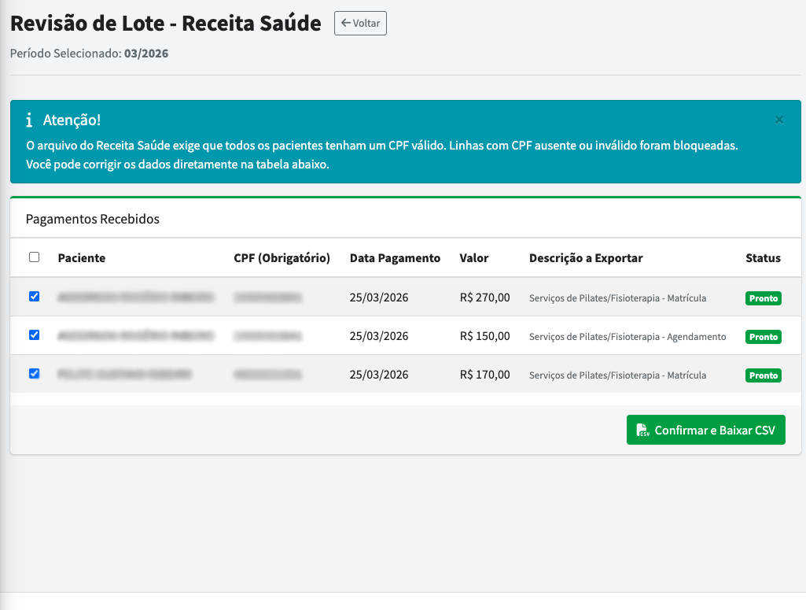Click the Data Pagamento column header

(396, 257)
